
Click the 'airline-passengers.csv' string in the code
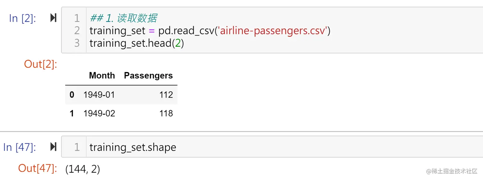272,31
